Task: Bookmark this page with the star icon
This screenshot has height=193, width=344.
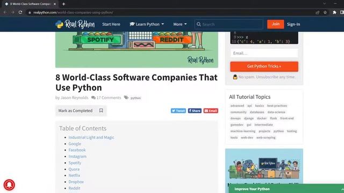Action: point(325,12)
